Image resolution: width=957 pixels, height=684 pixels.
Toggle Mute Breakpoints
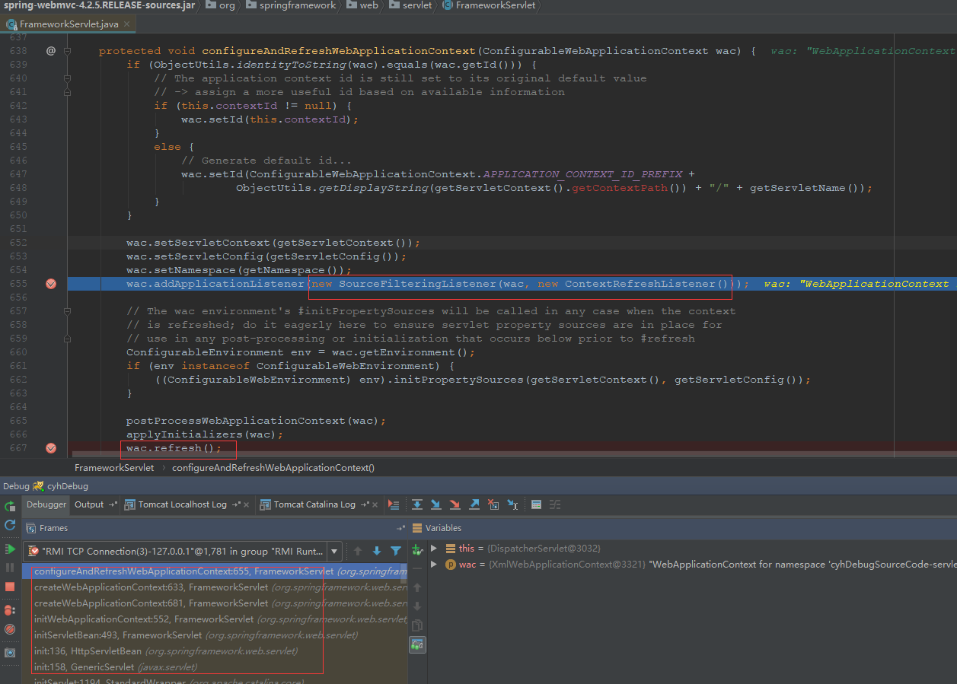(x=10, y=629)
